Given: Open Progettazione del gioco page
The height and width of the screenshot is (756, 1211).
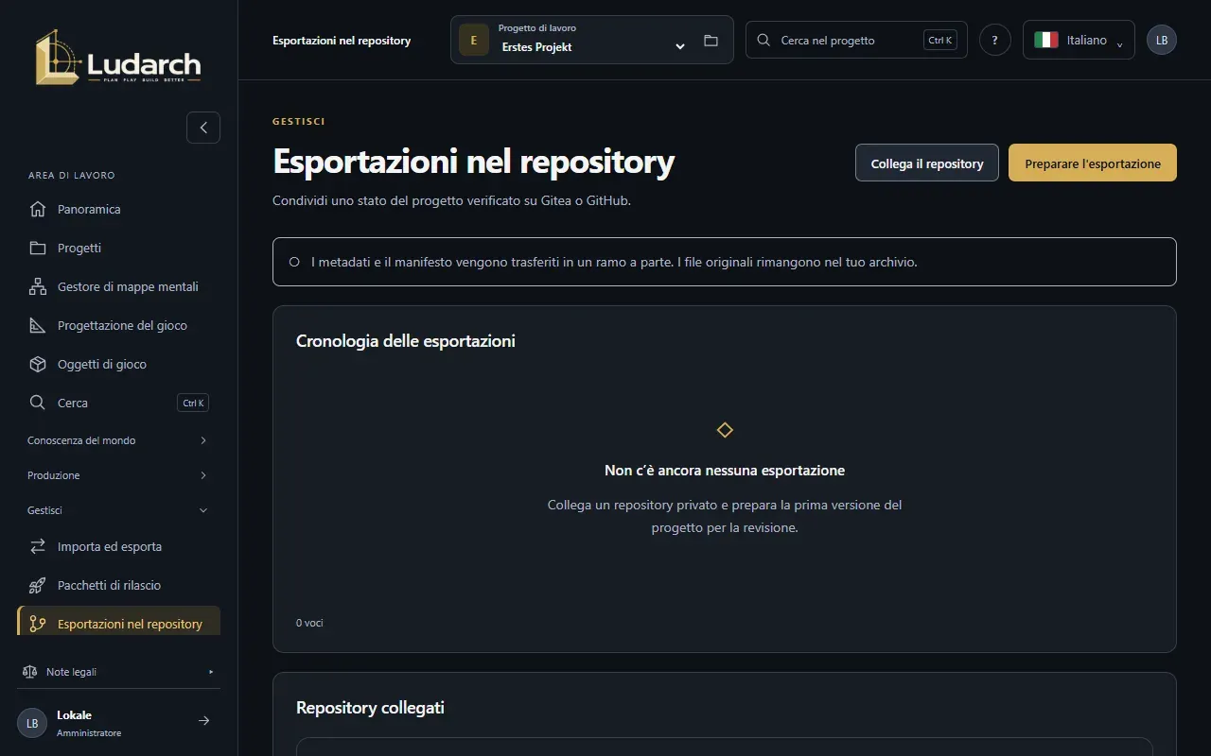Looking at the screenshot, I should click(118, 325).
